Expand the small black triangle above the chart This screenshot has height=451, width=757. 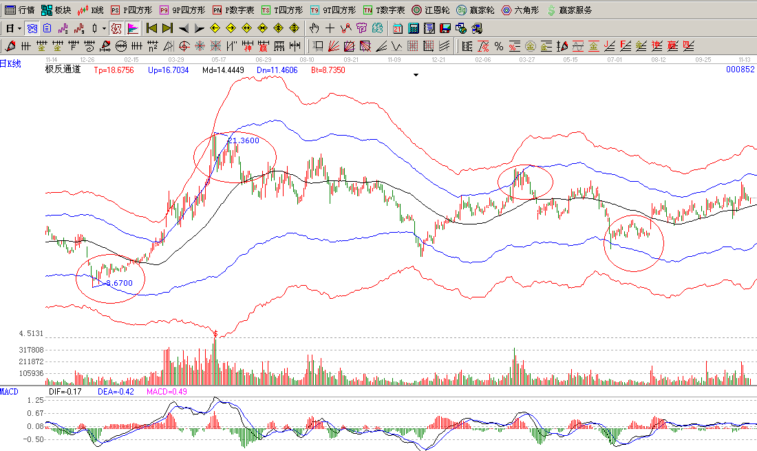(x=415, y=75)
